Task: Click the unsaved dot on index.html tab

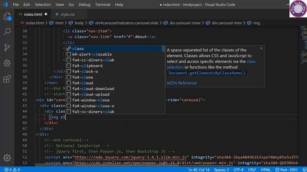Action: (46, 14)
